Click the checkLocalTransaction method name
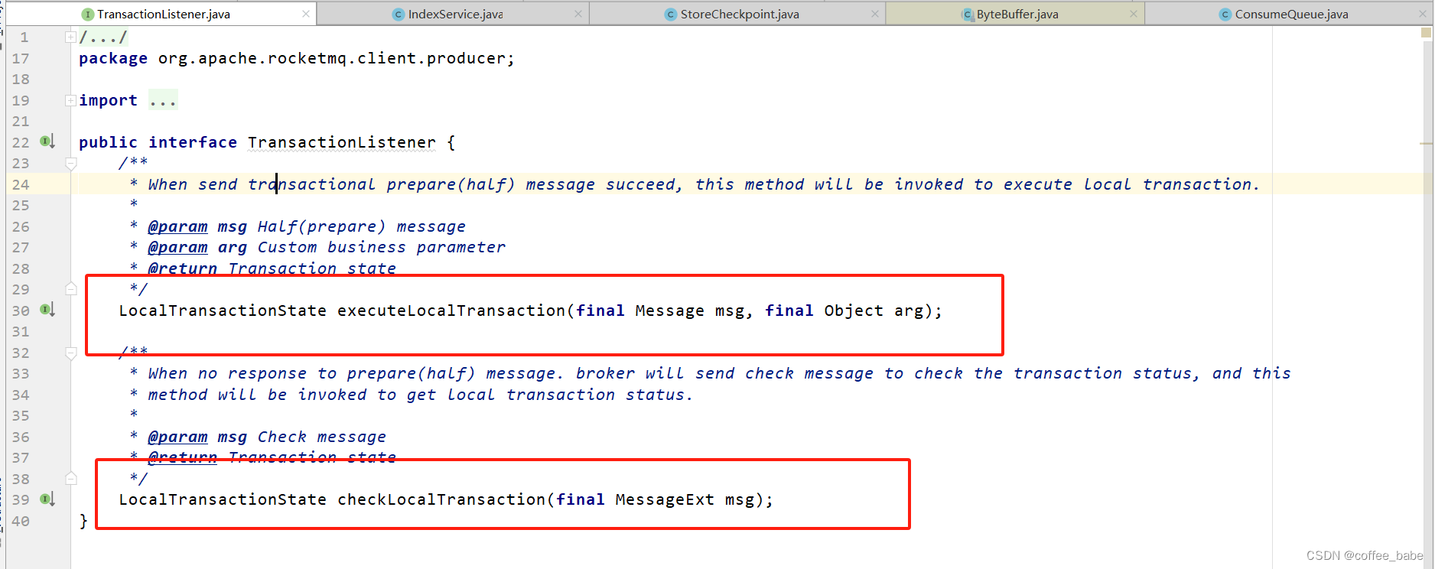Viewport: 1435px width, 569px height. [x=441, y=499]
